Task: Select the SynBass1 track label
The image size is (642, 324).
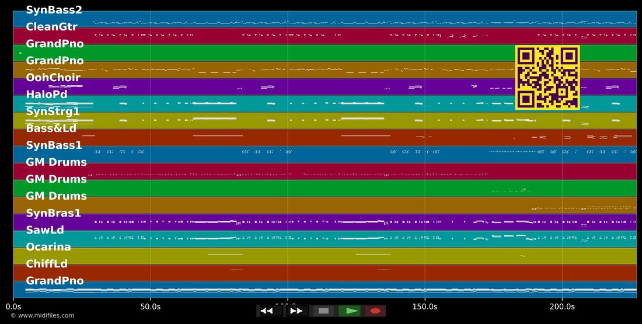Action: coord(54,145)
